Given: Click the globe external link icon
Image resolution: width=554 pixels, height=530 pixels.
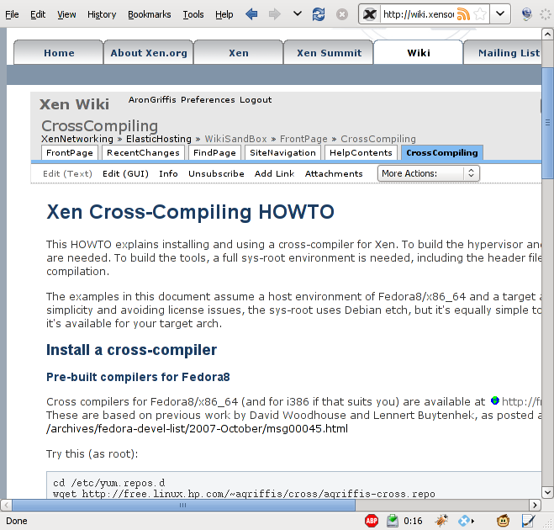Looking at the screenshot, I should [495, 400].
